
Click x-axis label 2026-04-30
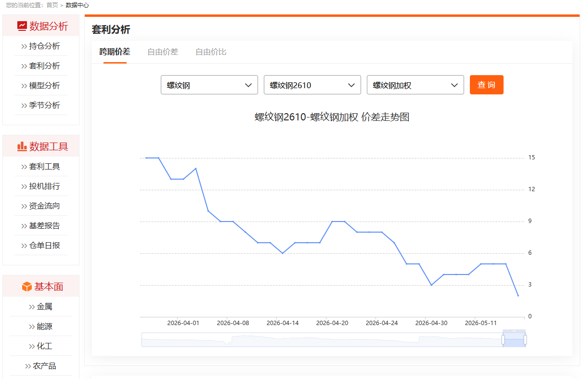431,323
